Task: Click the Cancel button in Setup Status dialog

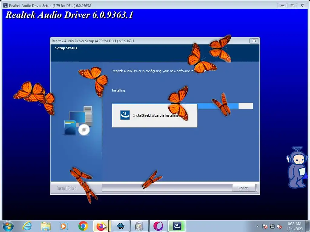Action: (x=243, y=188)
